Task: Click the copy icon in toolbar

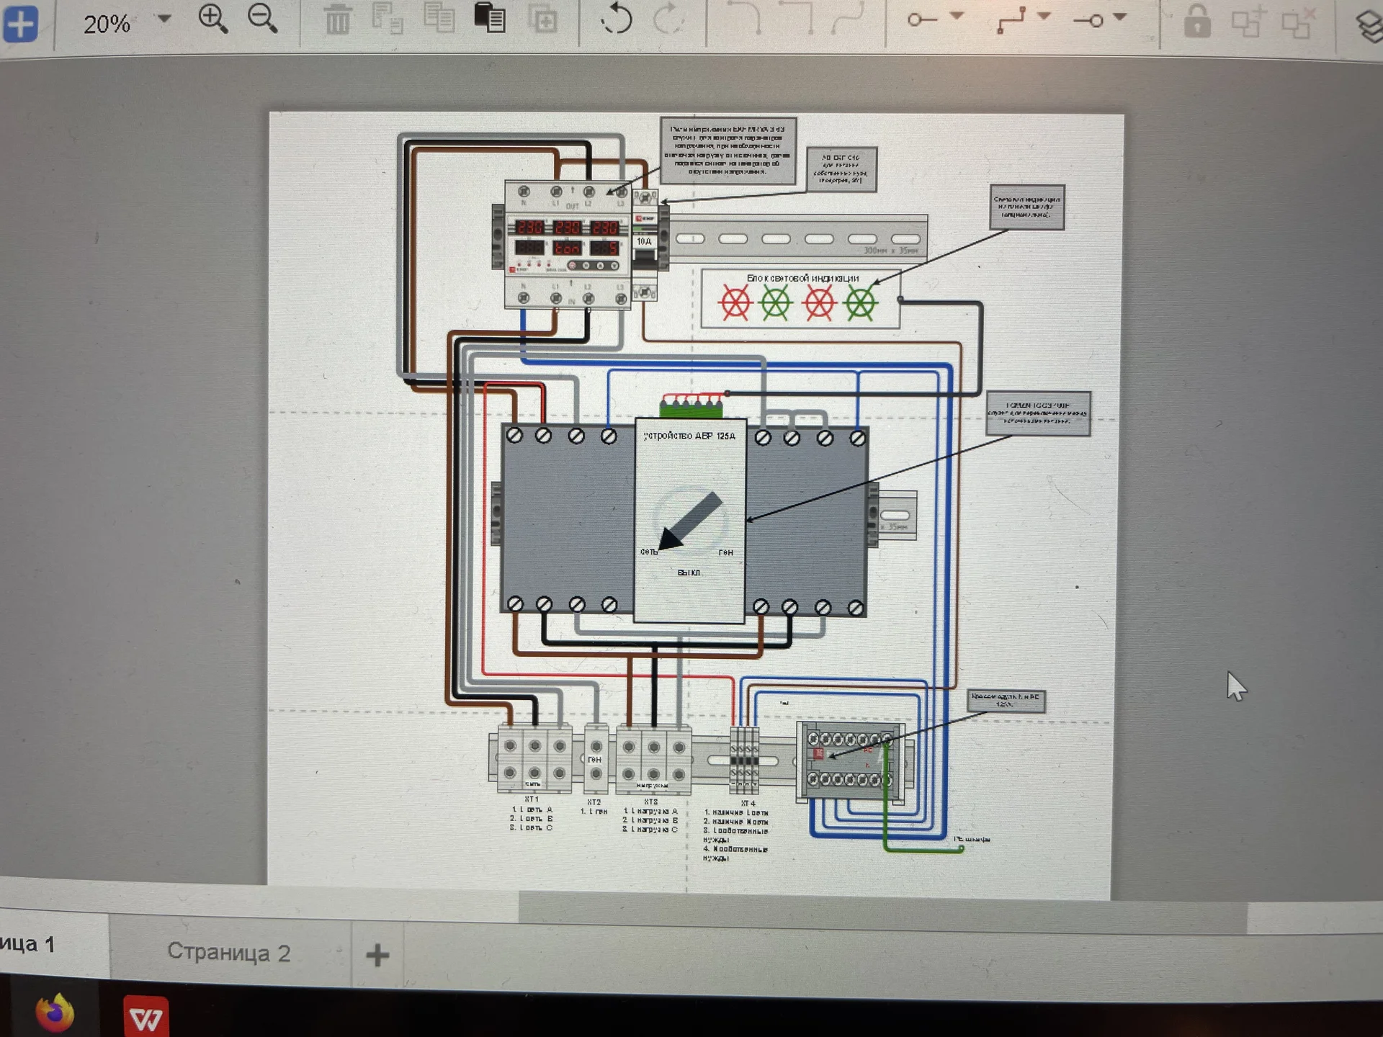Action: point(439,18)
